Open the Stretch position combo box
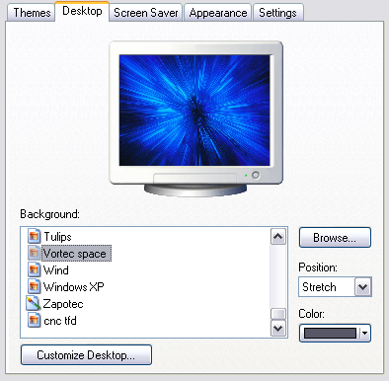The image size is (389, 381). click(335, 287)
